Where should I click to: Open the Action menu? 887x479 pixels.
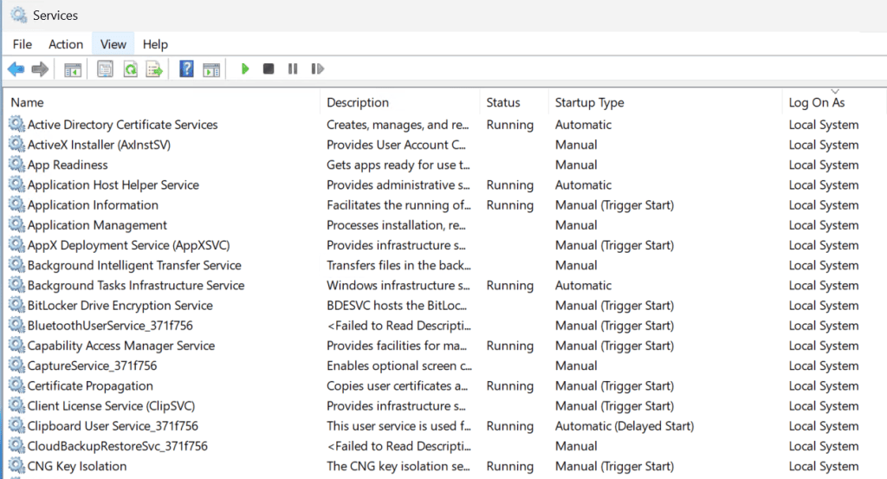66,44
